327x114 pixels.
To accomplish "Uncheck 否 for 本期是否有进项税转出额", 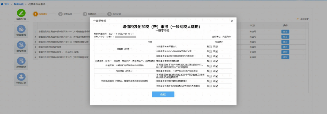I will [x=217, y=61].
